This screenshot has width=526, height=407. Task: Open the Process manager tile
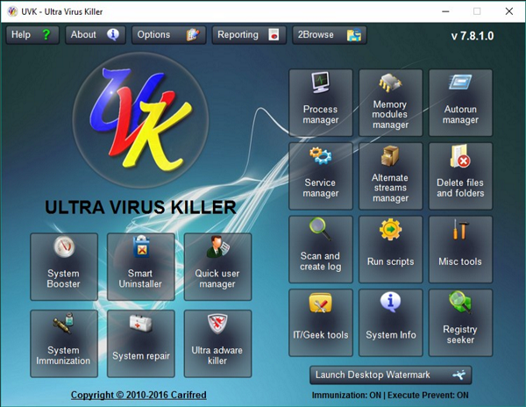[321, 103]
